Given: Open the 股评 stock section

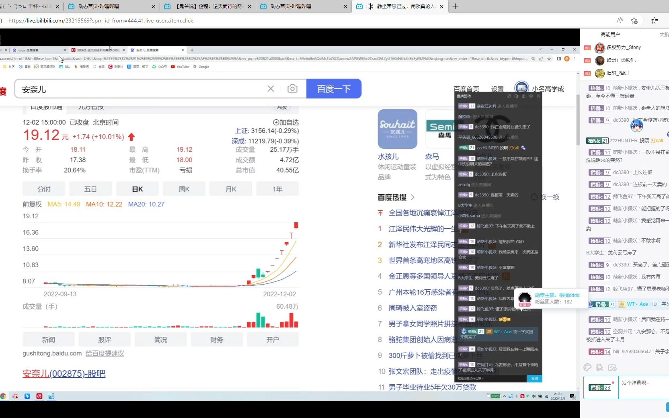Looking at the screenshot, I should tap(105, 340).
